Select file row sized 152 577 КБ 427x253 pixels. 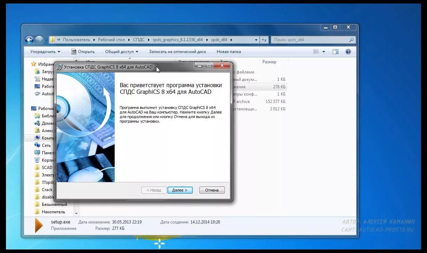coord(259,102)
